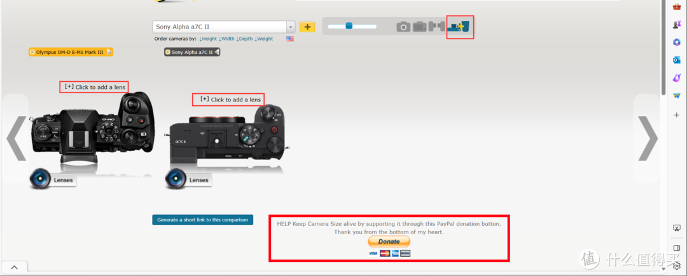Add a sidebar app with plus icon

[676, 114]
